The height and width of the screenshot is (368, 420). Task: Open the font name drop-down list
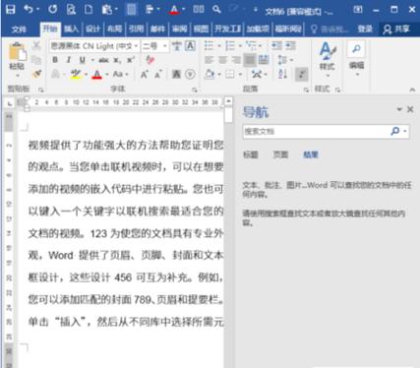point(136,46)
